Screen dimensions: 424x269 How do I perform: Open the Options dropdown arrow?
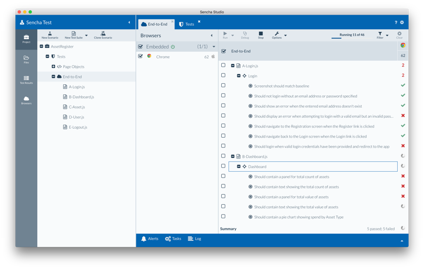(x=285, y=35)
